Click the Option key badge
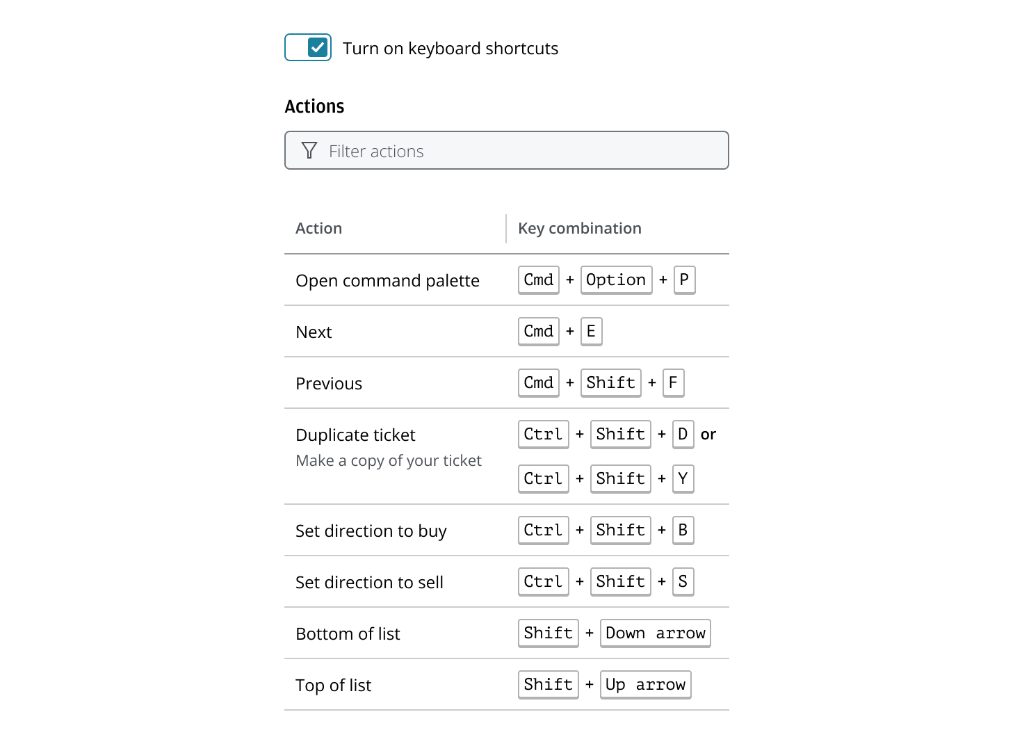Screen dimensions: 1015x744 pyautogui.click(x=616, y=280)
